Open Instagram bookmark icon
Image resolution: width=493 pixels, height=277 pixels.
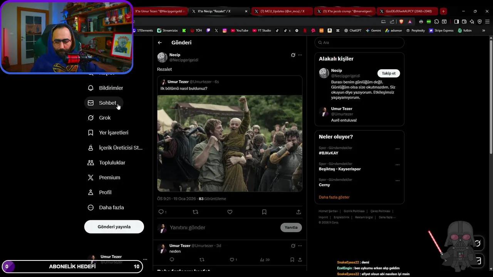point(225,30)
